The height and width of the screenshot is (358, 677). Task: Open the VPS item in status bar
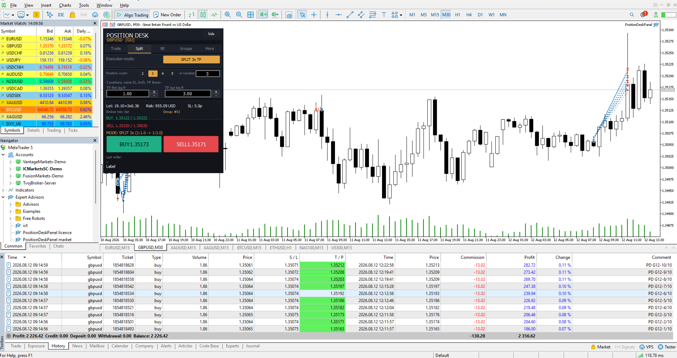pos(646,347)
